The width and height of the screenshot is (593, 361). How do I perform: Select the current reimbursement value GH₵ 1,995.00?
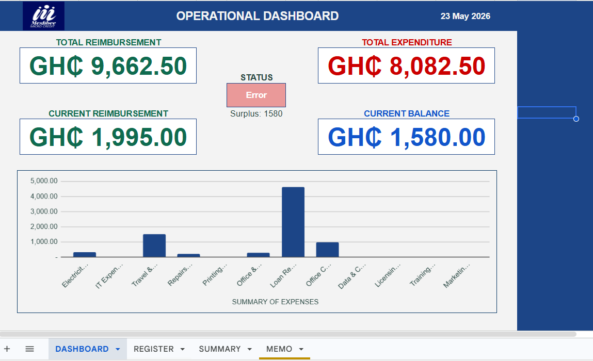[x=108, y=137]
